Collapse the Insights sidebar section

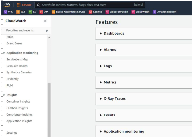[x=4, y=95]
